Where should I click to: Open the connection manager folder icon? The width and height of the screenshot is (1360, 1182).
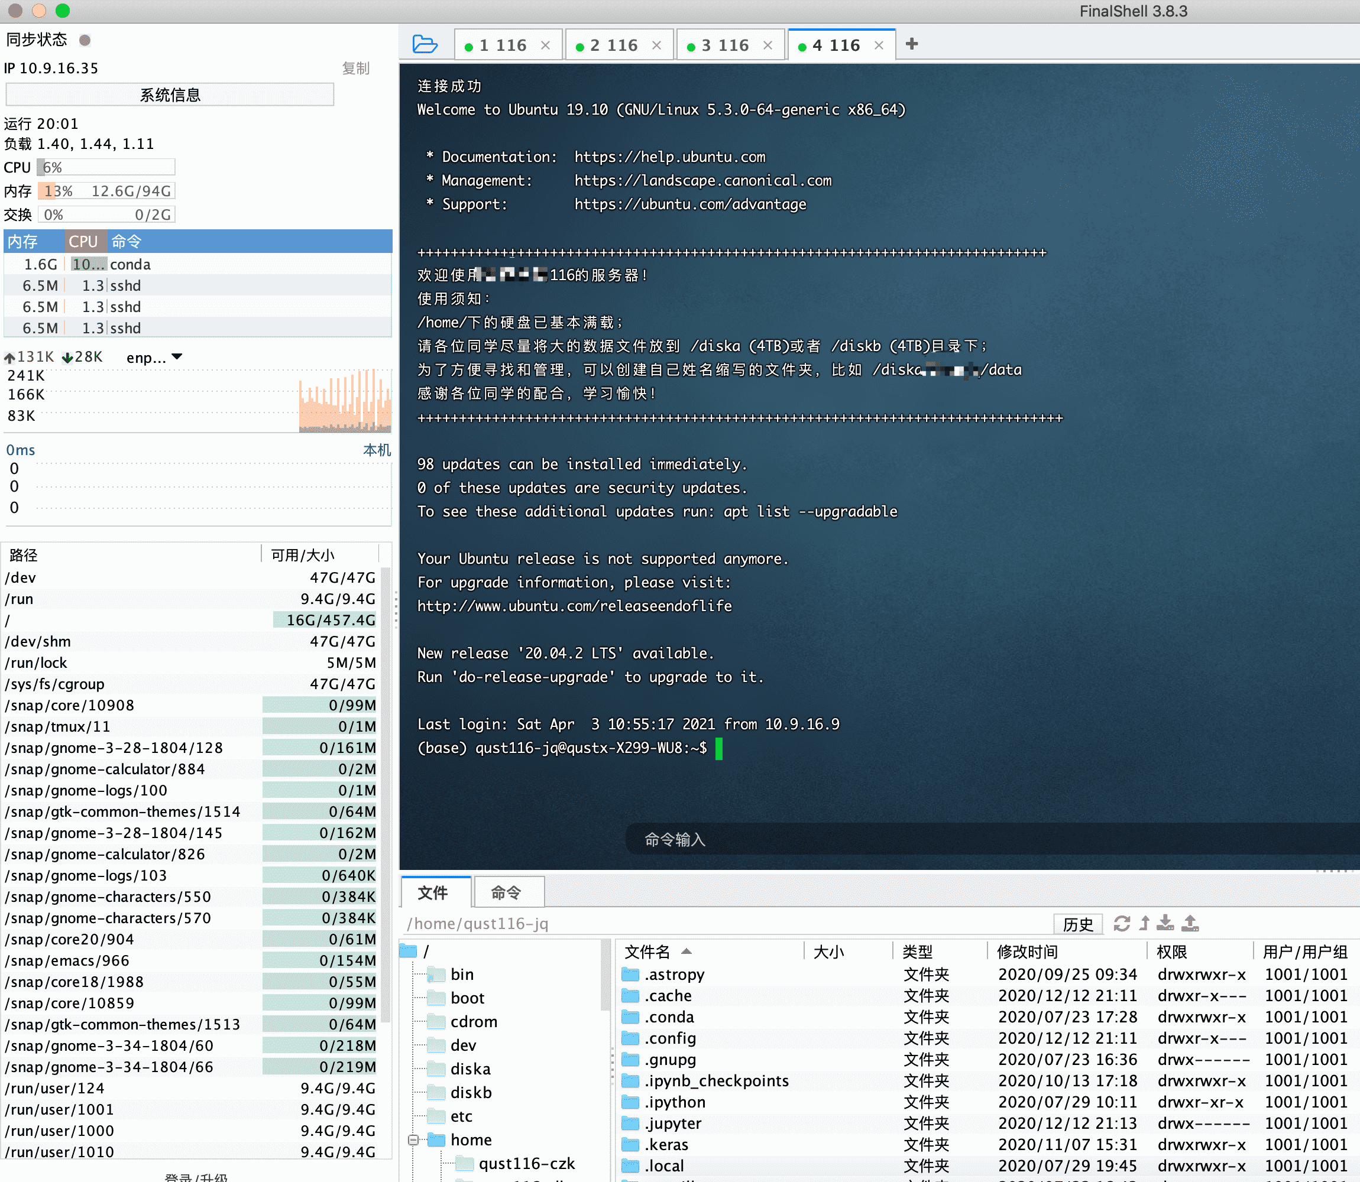(x=426, y=44)
